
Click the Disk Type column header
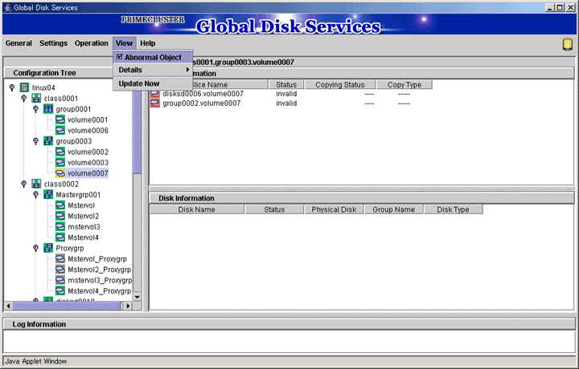453,209
